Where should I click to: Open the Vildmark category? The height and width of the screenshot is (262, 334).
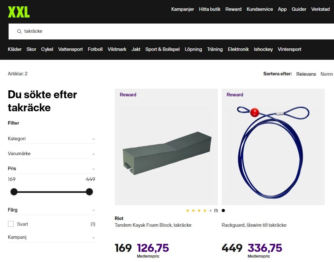(x=117, y=49)
